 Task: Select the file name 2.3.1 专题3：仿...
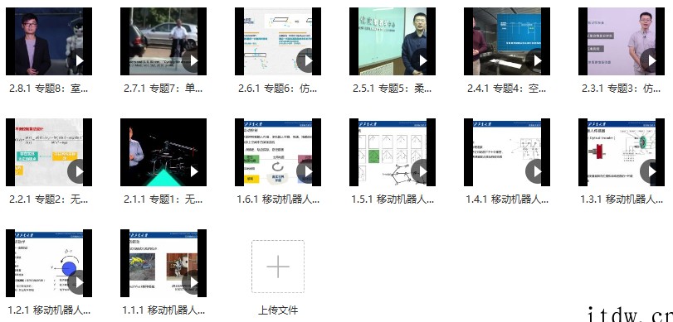pos(622,89)
